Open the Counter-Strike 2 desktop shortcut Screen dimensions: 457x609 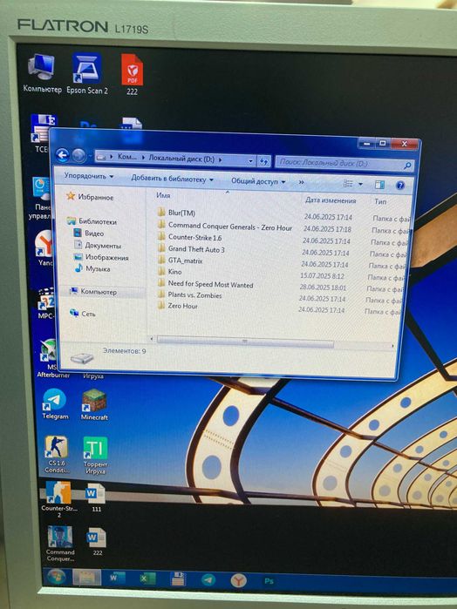[58, 498]
